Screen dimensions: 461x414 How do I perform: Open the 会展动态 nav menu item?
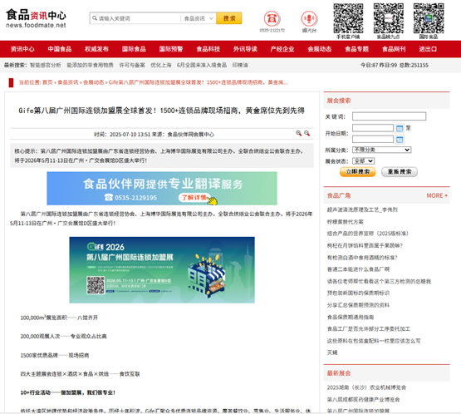coord(320,49)
